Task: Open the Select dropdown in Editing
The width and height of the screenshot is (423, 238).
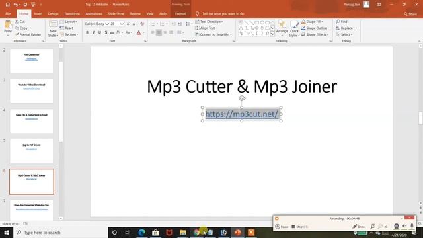Action: coord(344,34)
